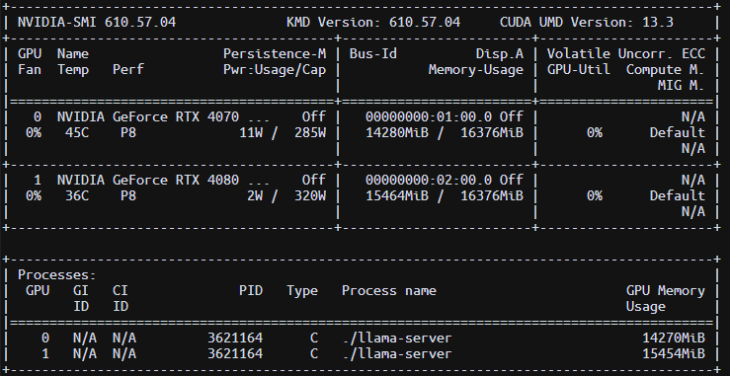Click the 'NVIDIA GeForce RTX 4080 ...' name

click(163, 180)
